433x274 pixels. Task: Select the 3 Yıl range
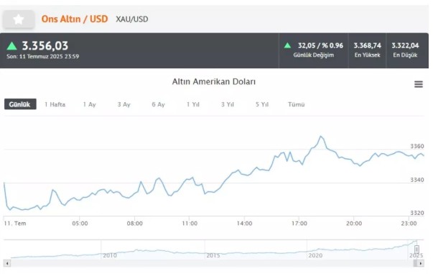pos(227,104)
